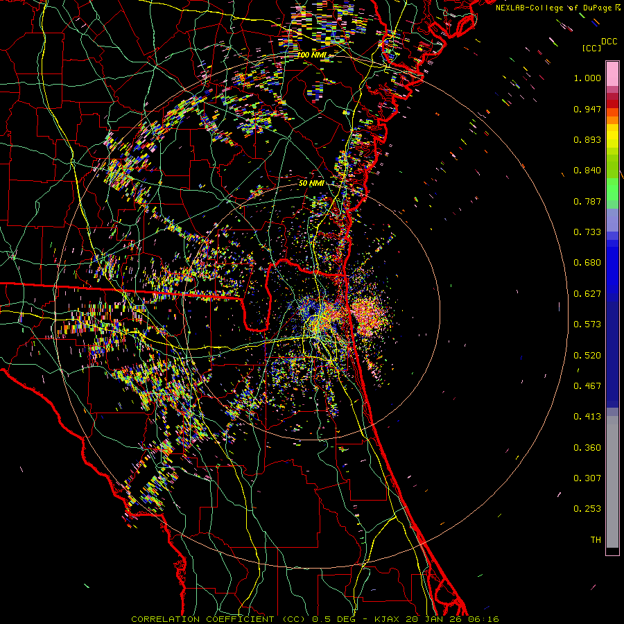The width and height of the screenshot is (624, 624).
Task: Click the 0.733 scale value
Action: click(587, 232)
